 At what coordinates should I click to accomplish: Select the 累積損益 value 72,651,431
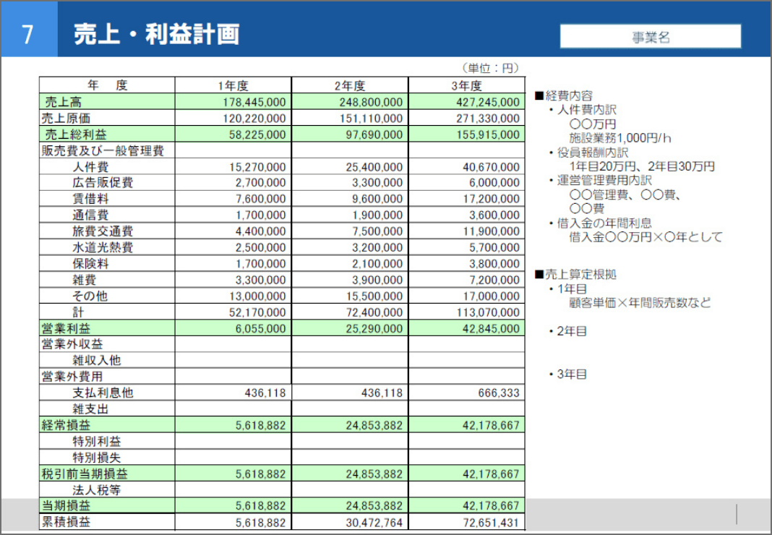click(490, 522)
